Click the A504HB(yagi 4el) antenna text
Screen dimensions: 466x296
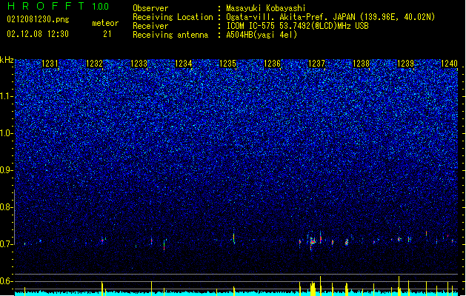click(x=262, y=35)
